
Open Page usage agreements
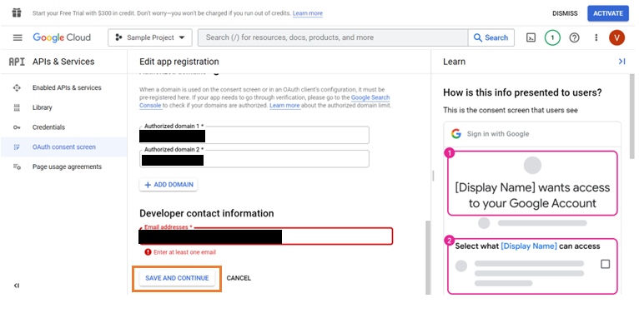point(67,166)
